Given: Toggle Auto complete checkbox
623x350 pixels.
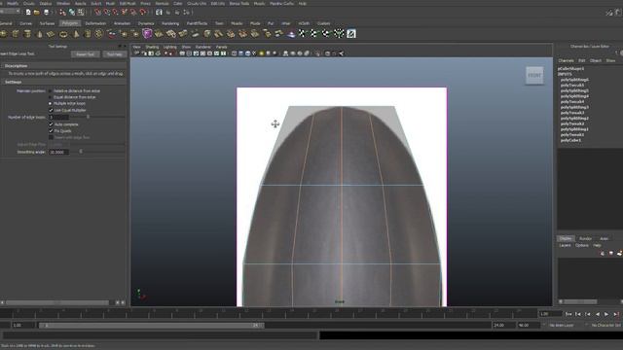Looking at the screenshot, I should (x=51, y=124).
